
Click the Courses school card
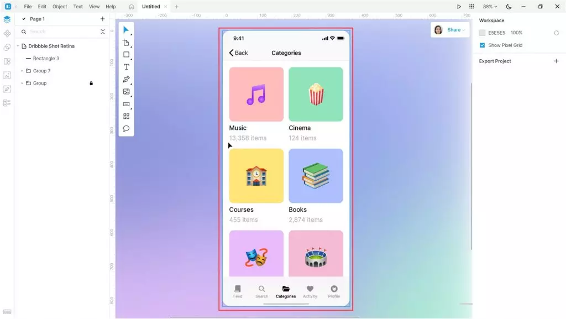(x=256, y=176)
